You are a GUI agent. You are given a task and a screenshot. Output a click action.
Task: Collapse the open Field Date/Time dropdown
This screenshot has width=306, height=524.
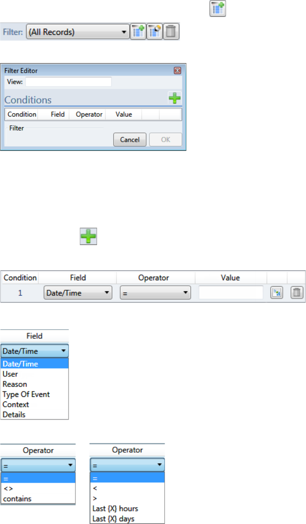click(x=34, y=351)
